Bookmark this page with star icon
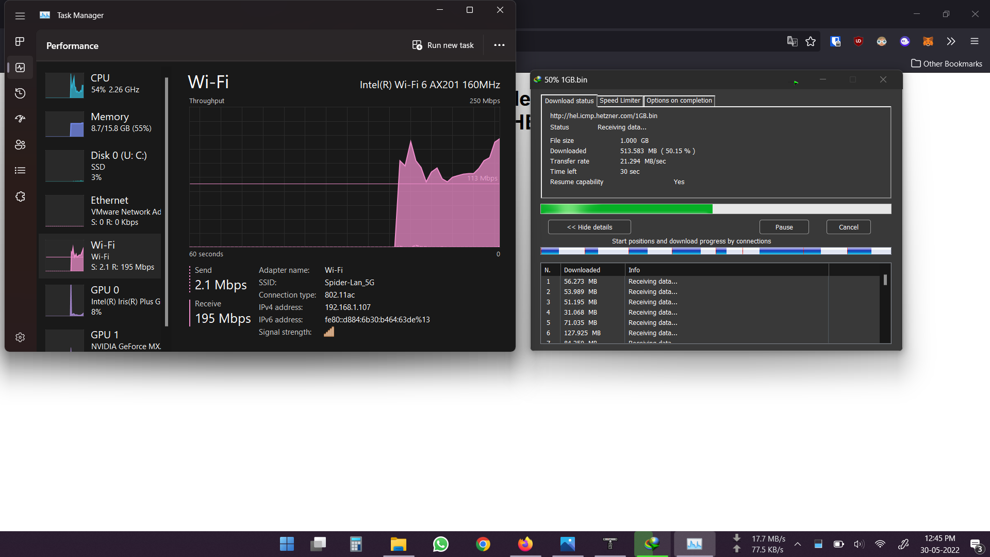The height and width of the screenshot is (557, 990). pos(811,41)
